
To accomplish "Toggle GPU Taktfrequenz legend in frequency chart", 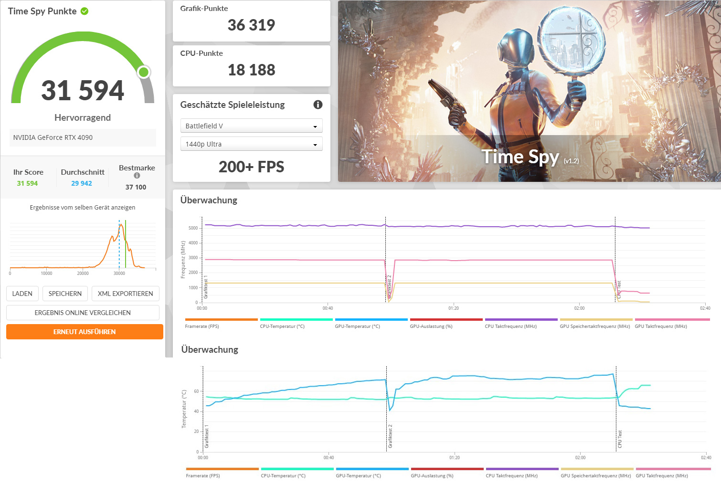I will point(672,323).
